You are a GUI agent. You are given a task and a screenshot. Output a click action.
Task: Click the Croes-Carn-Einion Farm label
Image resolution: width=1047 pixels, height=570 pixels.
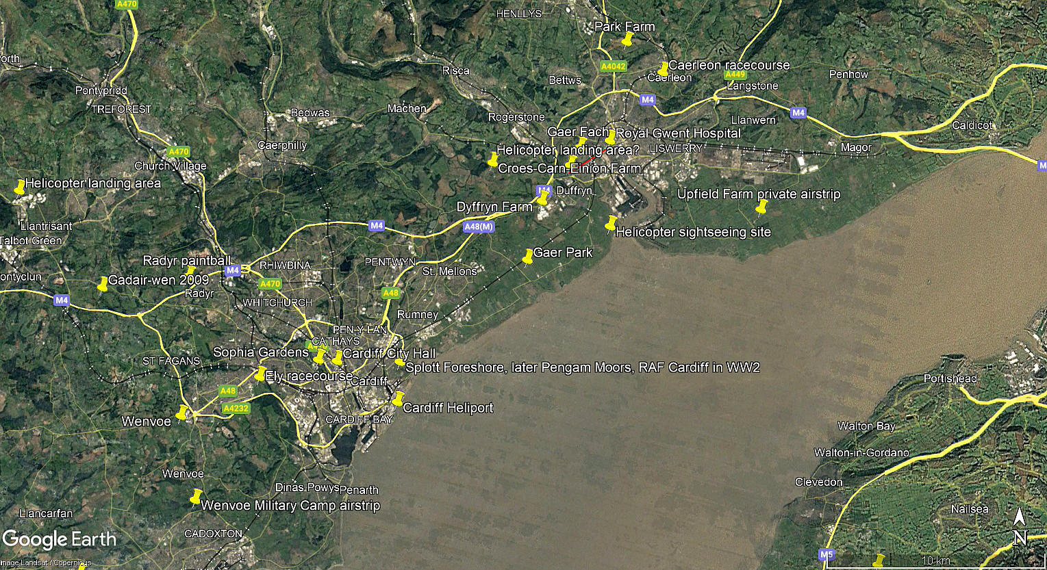[570, 168]
